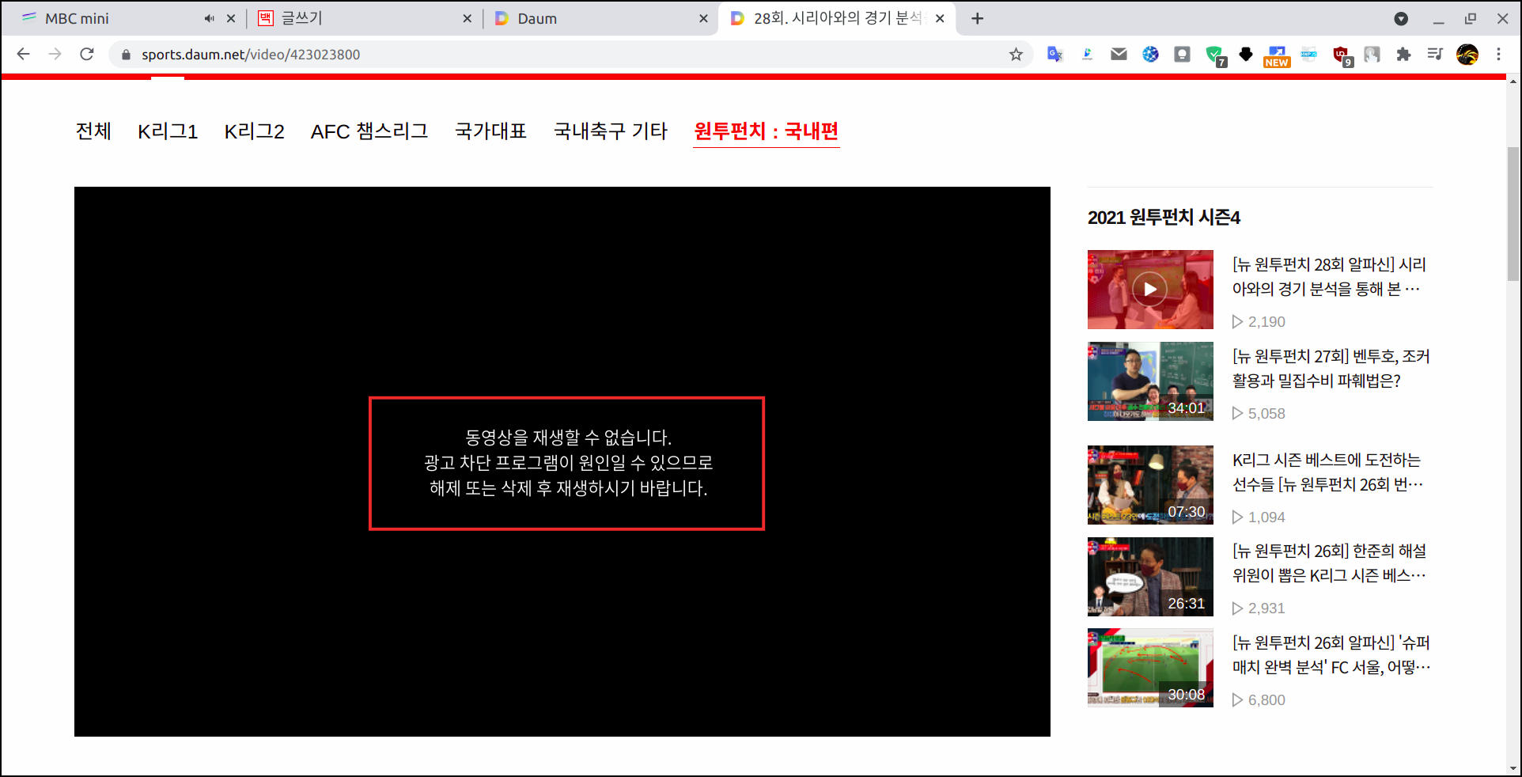The width and height of the screenshot is (1522, 777).
Task: Bookmark this page with the star
Action: (x=1017, y=54)
